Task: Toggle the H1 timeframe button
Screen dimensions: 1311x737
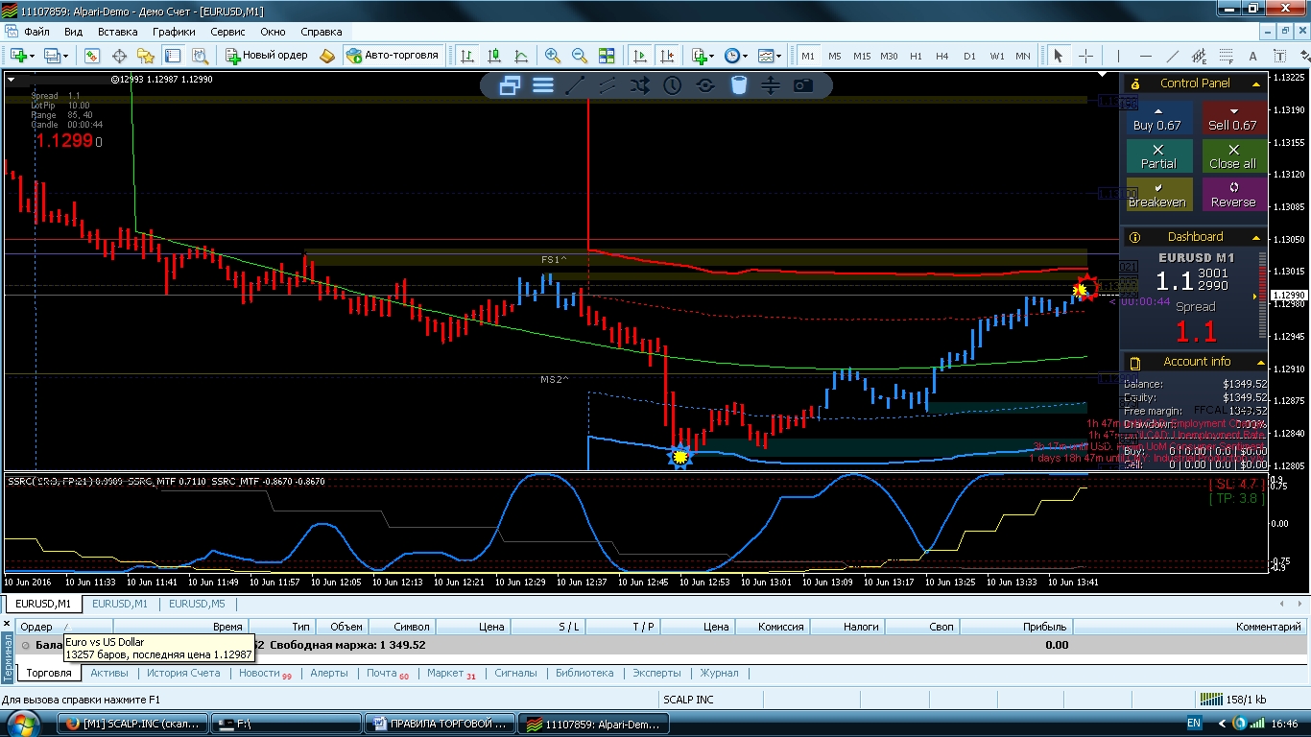Action: point(916,56)
